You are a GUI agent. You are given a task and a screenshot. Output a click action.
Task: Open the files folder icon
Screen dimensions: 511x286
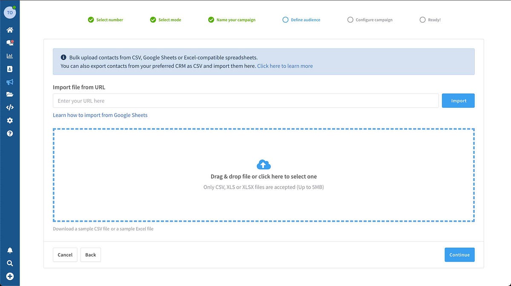pos(10,95)
